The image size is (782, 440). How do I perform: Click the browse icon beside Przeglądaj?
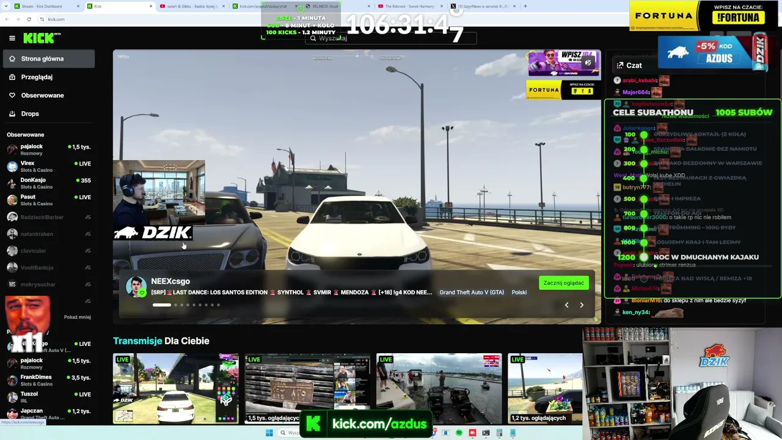click(12, 77)
